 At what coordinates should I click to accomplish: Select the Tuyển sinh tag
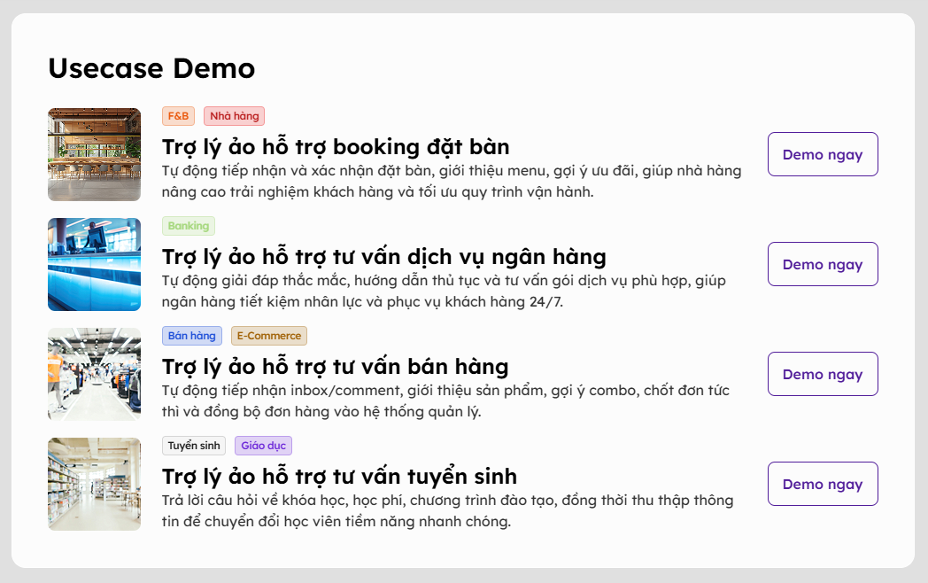(194, 446)
